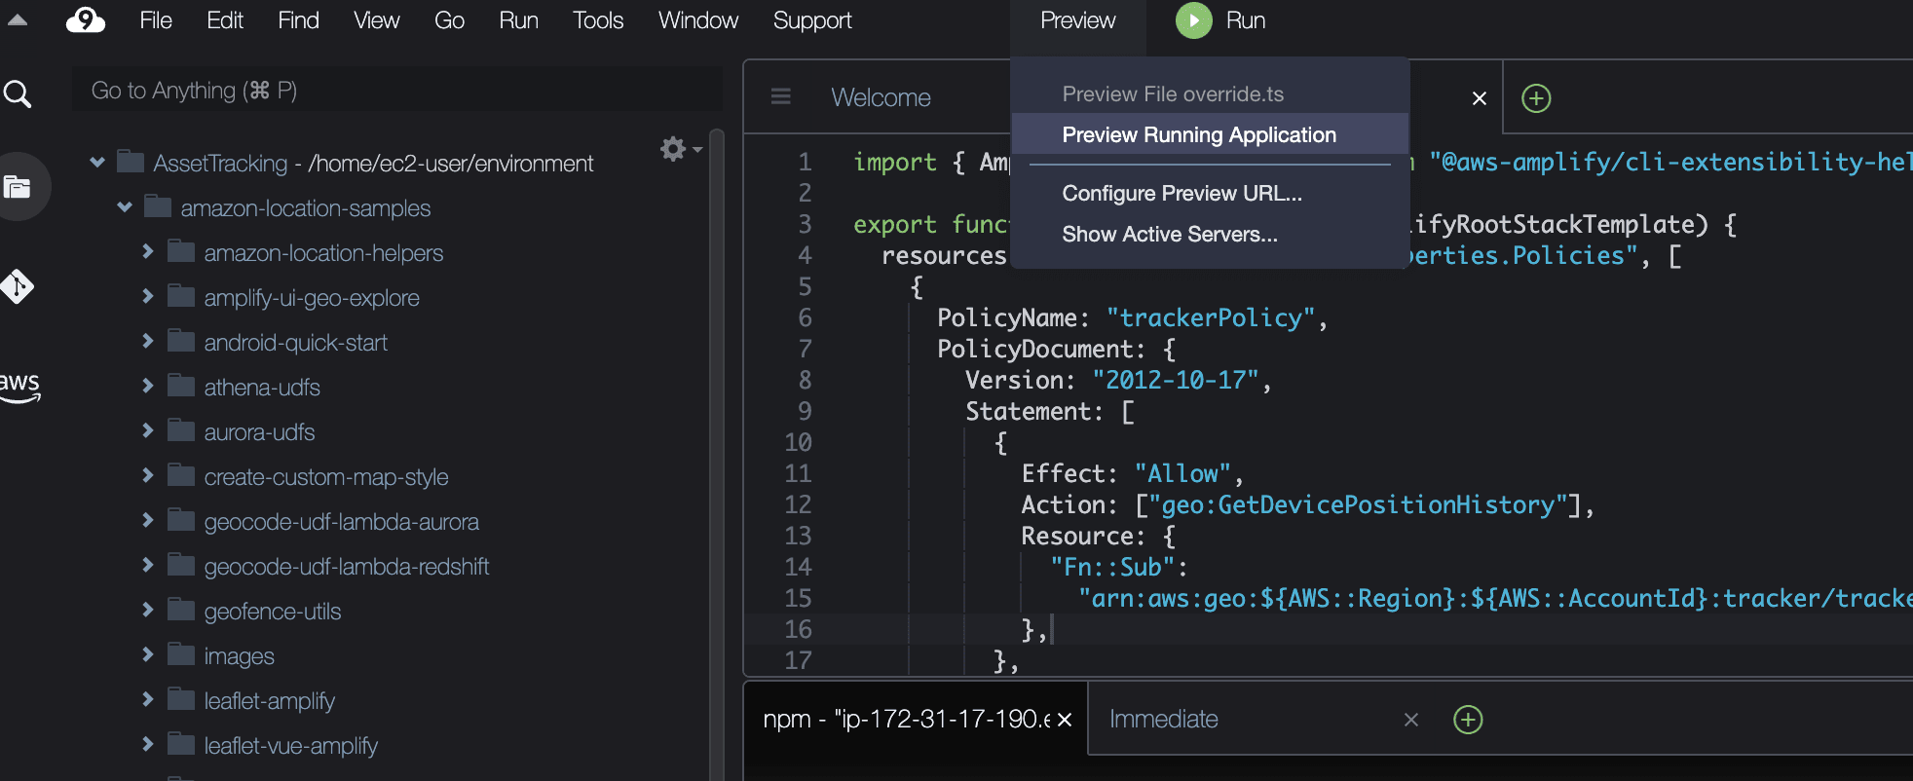Click the file tree vertical scrollbar
The image size is (1913, 781).
[x=717, y=453]
